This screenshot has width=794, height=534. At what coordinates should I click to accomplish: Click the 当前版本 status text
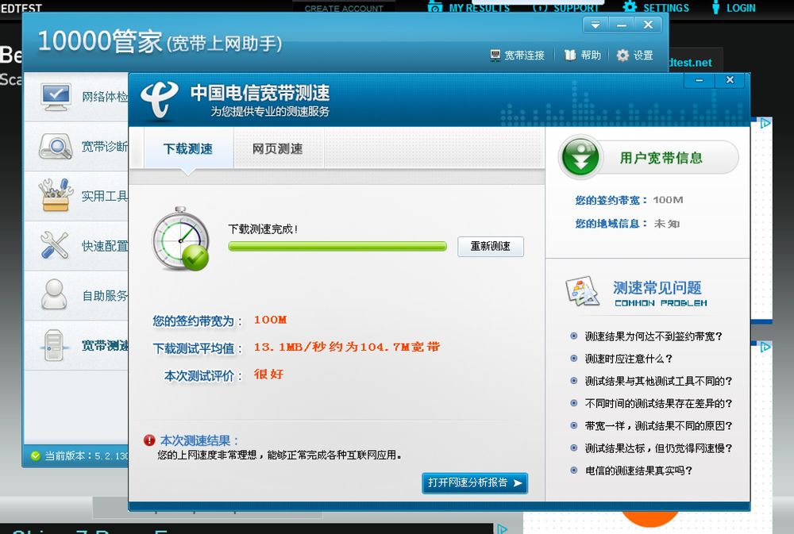86,455
